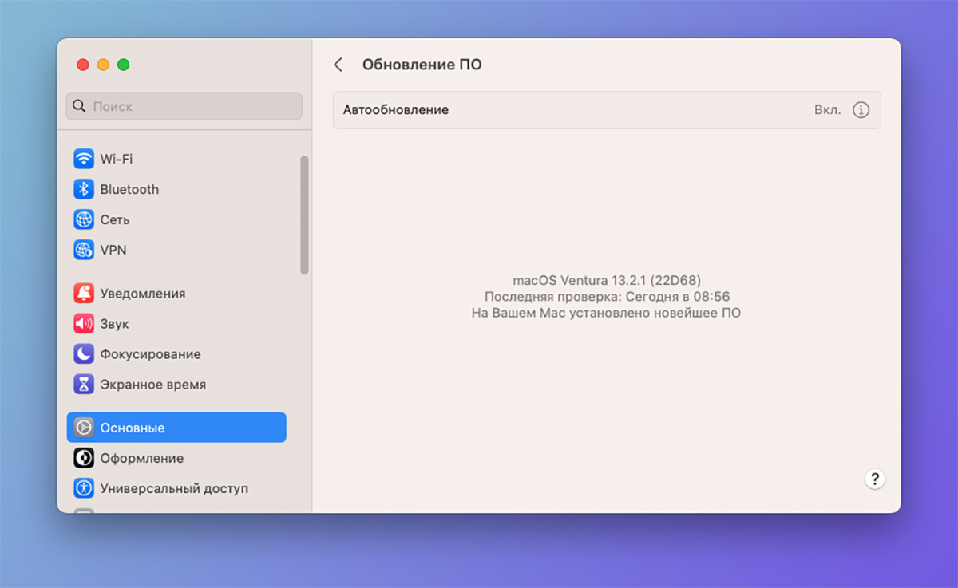Image resolution: width=958 pixels, height=588 pixels.
Task: Select the Bluetooth sidebar label
Action: [x=129, y=189]
